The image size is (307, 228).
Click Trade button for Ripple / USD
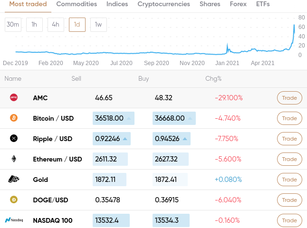point(289,139)
